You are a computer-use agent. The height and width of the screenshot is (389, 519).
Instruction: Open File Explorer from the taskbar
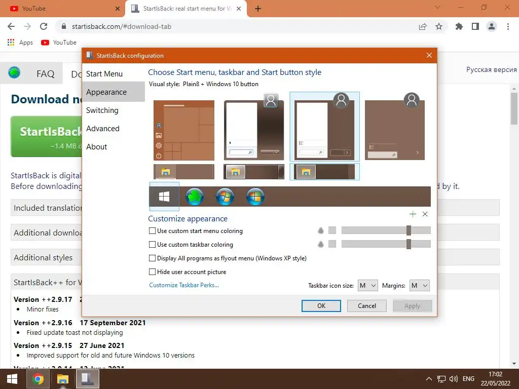62,379
